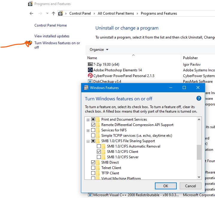Click the 7-Zip program icon
215x198 pixels.
(90, 64)
